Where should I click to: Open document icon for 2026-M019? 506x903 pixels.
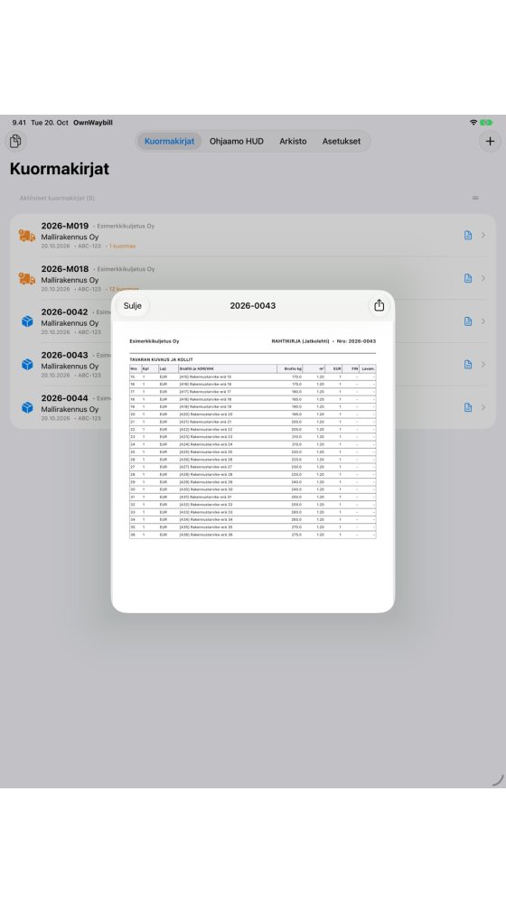pos(468,235)
